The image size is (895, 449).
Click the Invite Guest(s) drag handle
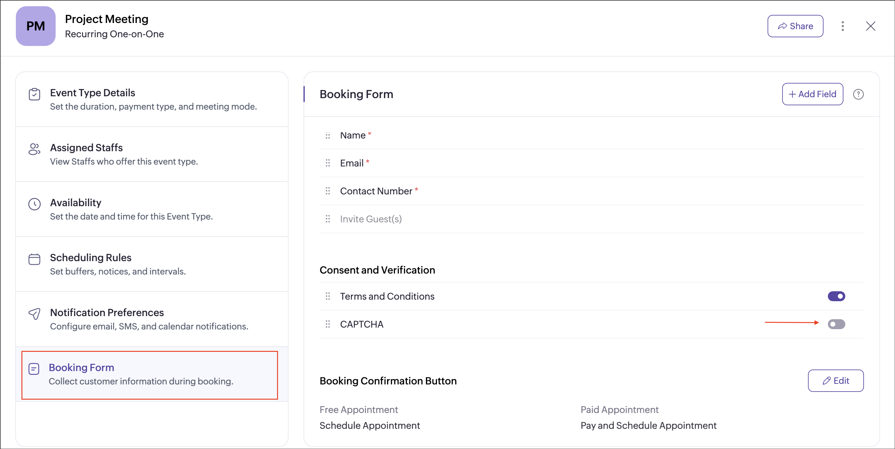click(327, 219)
